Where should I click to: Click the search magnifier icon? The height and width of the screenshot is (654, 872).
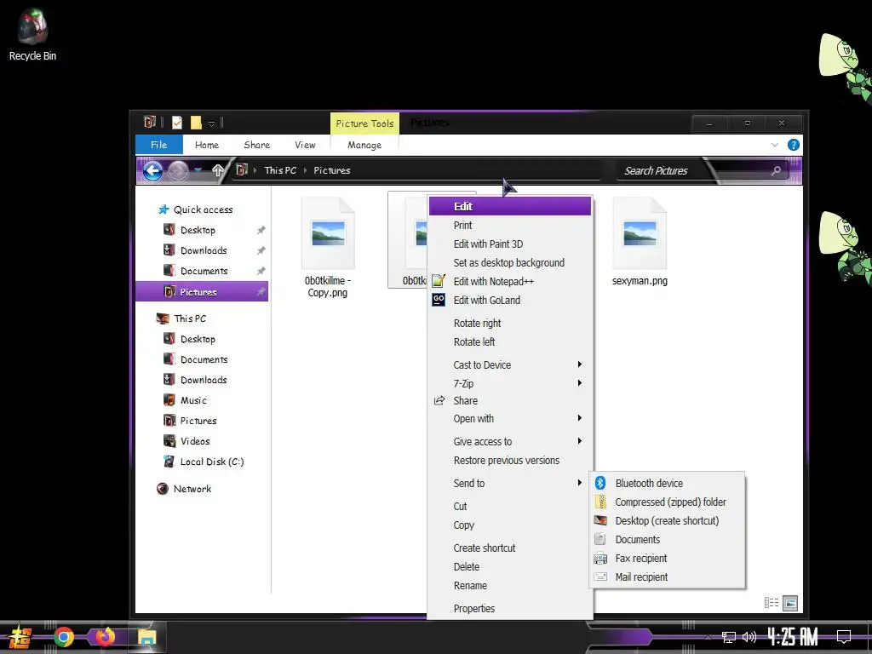[776, 170]
